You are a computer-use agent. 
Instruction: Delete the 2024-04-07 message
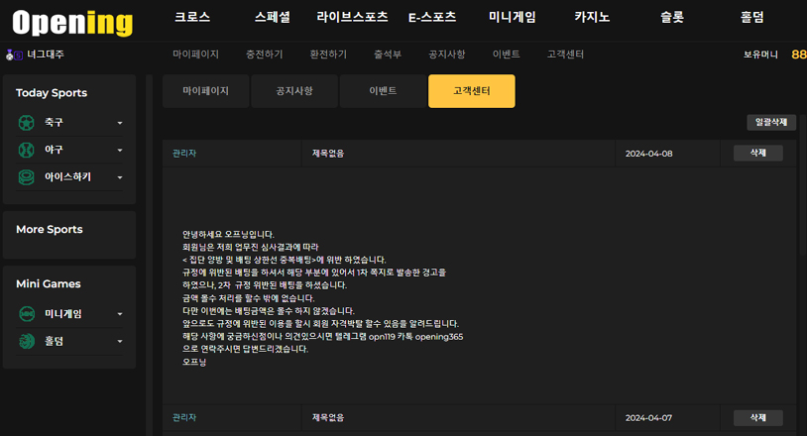[x=757, y=418]
